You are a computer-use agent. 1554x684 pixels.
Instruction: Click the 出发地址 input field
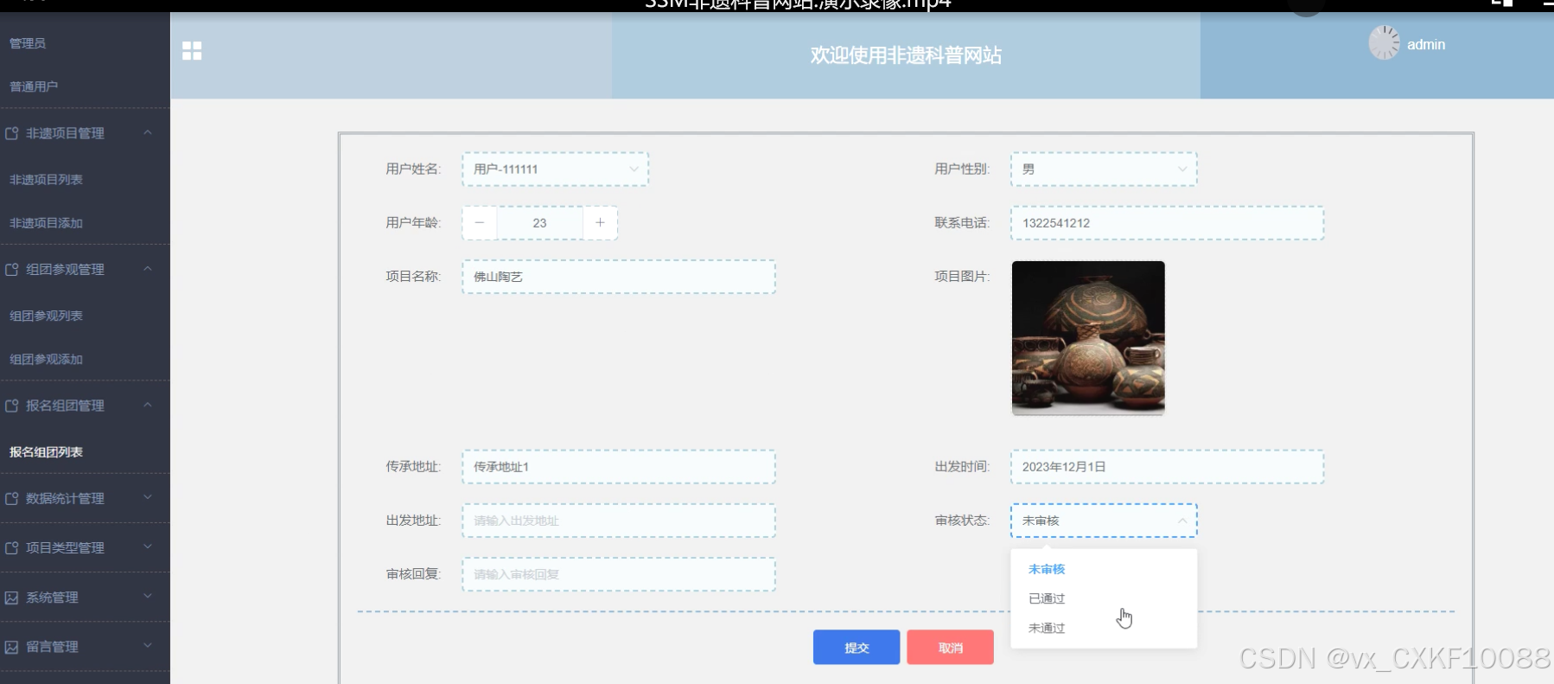pos(619,521)
